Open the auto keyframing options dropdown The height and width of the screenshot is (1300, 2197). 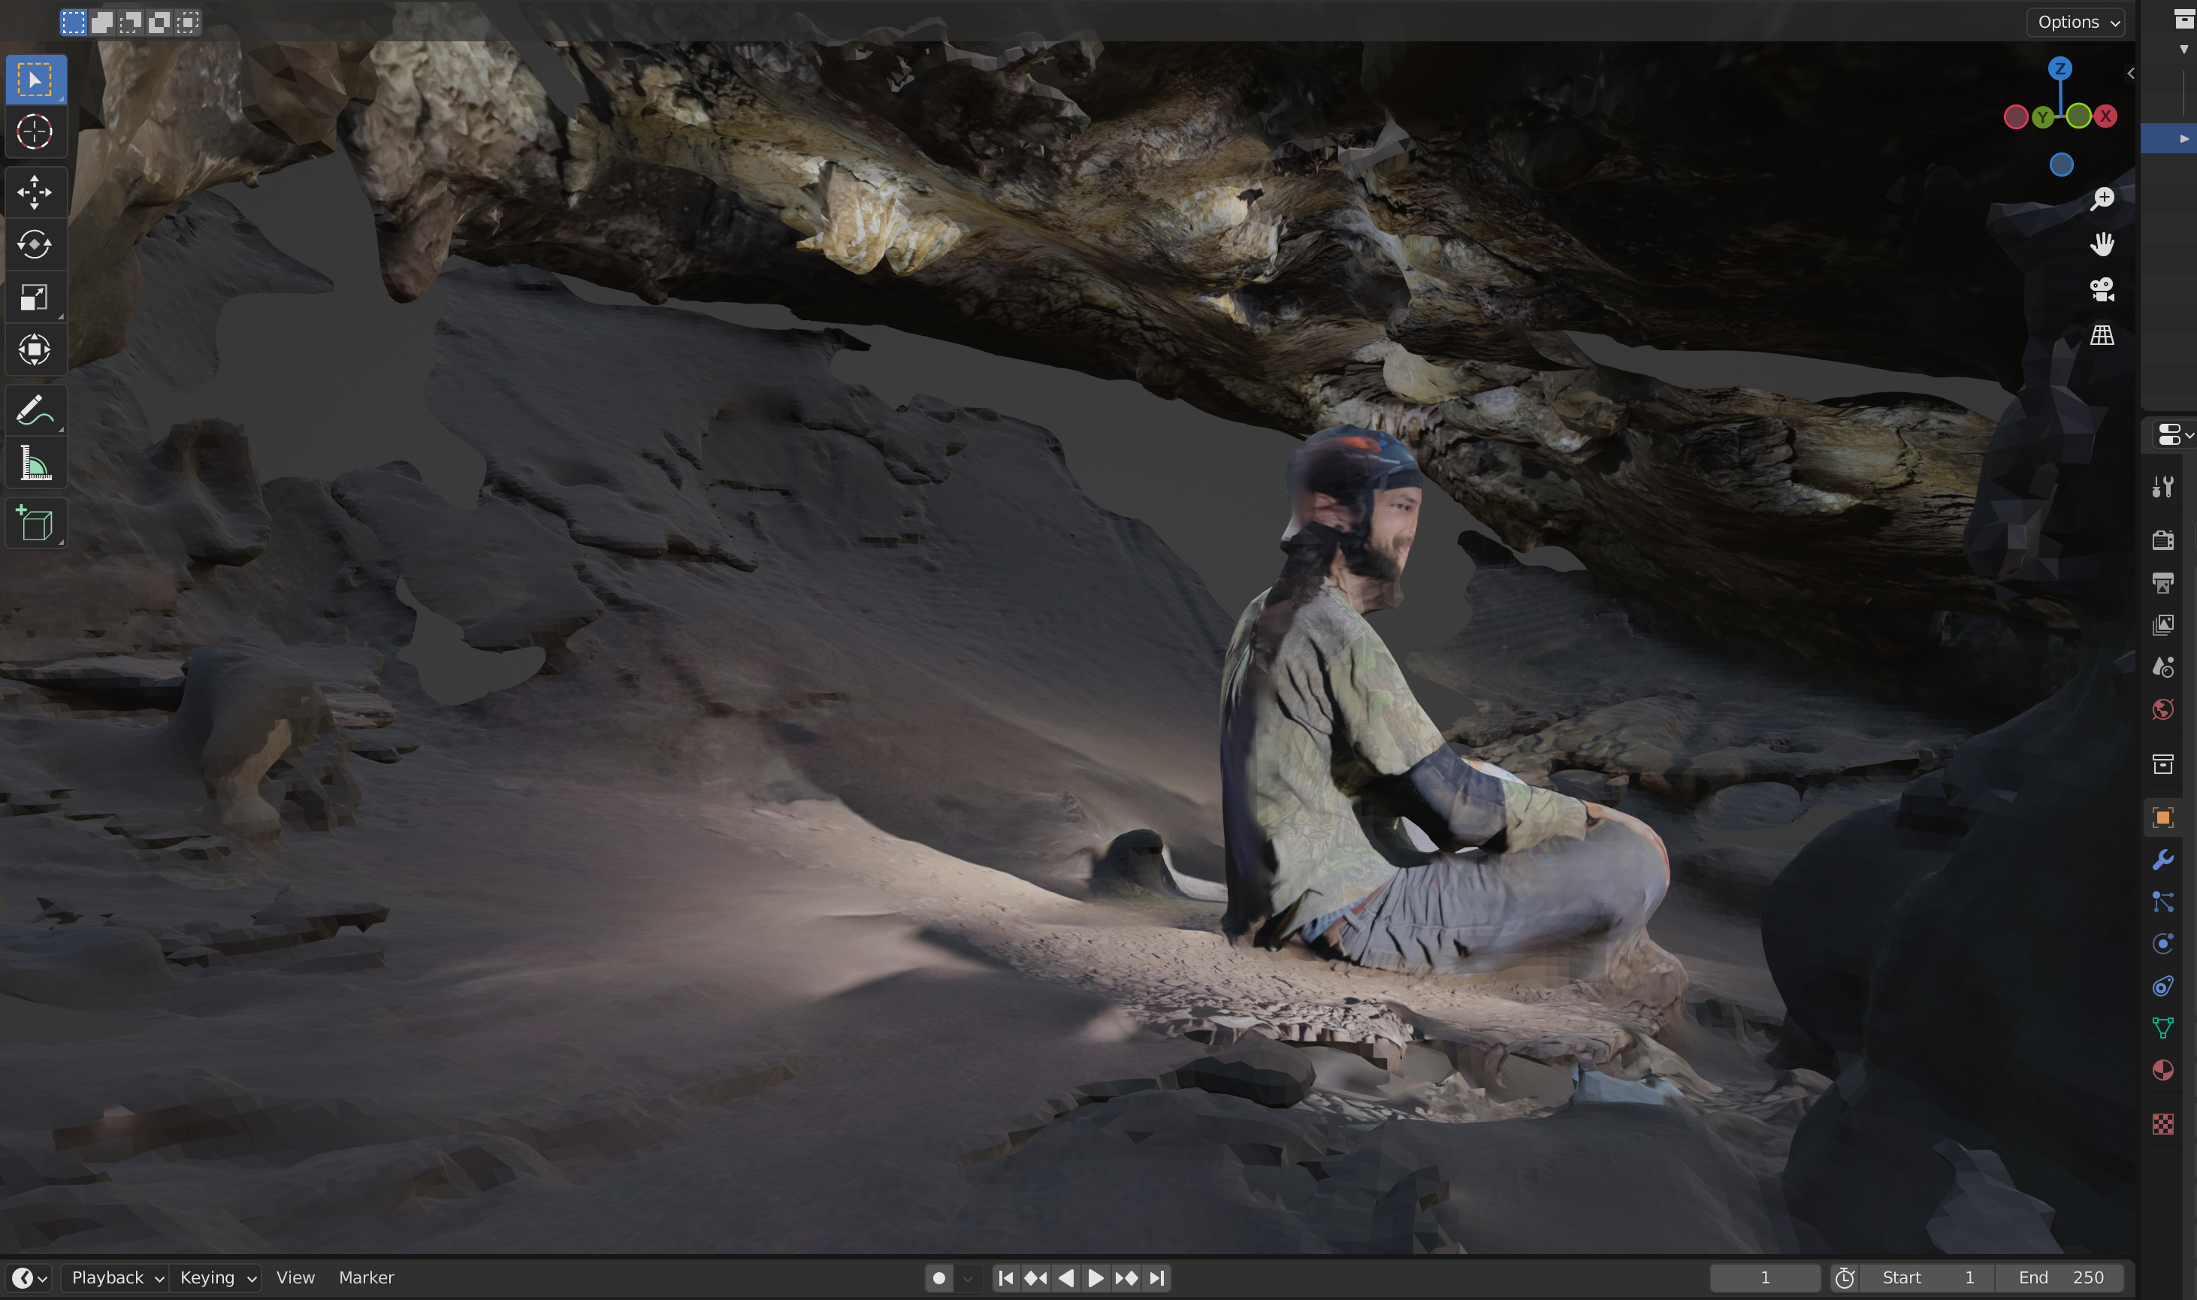coord(968,1278)
